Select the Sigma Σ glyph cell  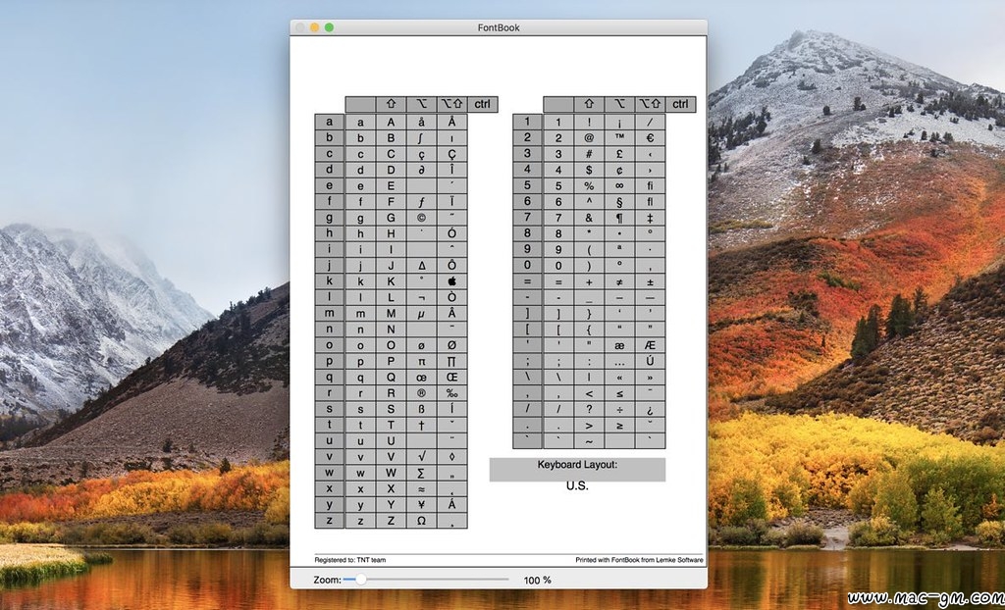pyautogui.click(x=422, y=473)
